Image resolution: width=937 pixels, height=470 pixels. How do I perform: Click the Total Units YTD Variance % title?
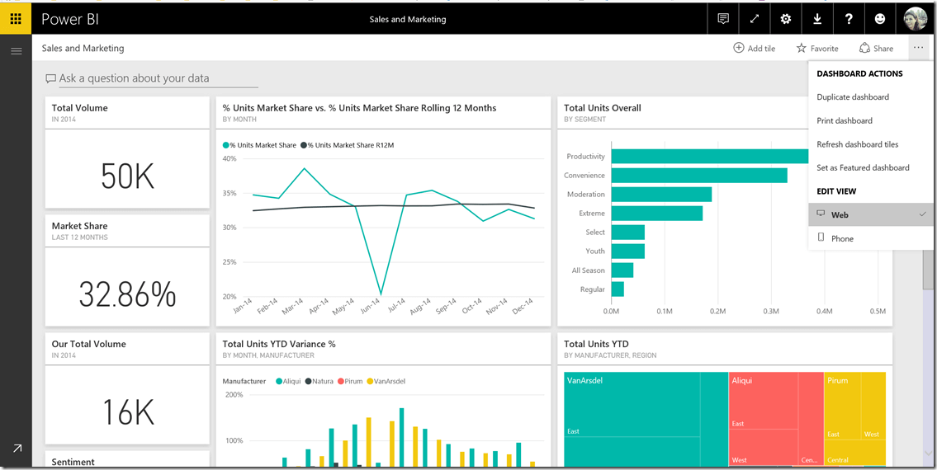tap(278, 344)
